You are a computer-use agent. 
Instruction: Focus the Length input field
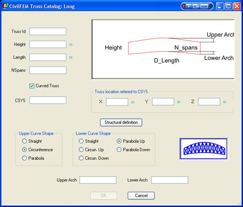point(48,57)
